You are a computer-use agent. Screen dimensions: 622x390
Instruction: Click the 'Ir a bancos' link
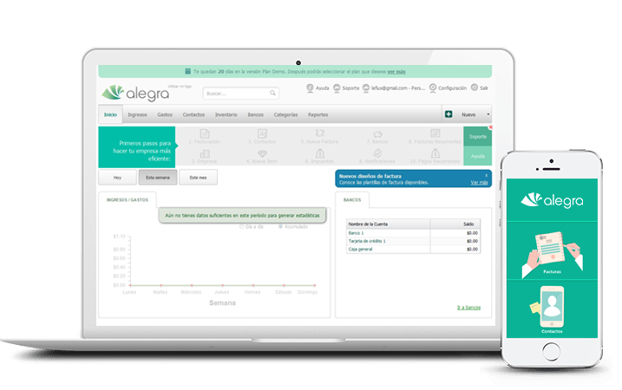click(468, 307)
